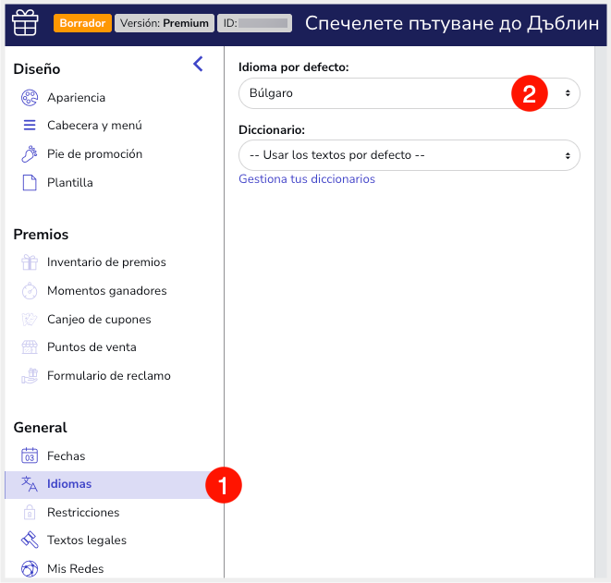The image size is (611, 583).
Task: Collapse the sidebar with the chevron arrow
Action: point(198,64)
